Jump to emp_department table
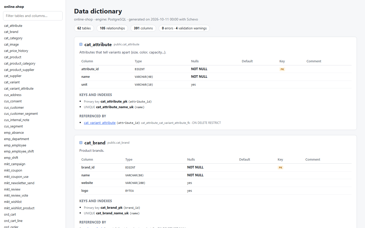The image size is (365, 228). (16, 139)
